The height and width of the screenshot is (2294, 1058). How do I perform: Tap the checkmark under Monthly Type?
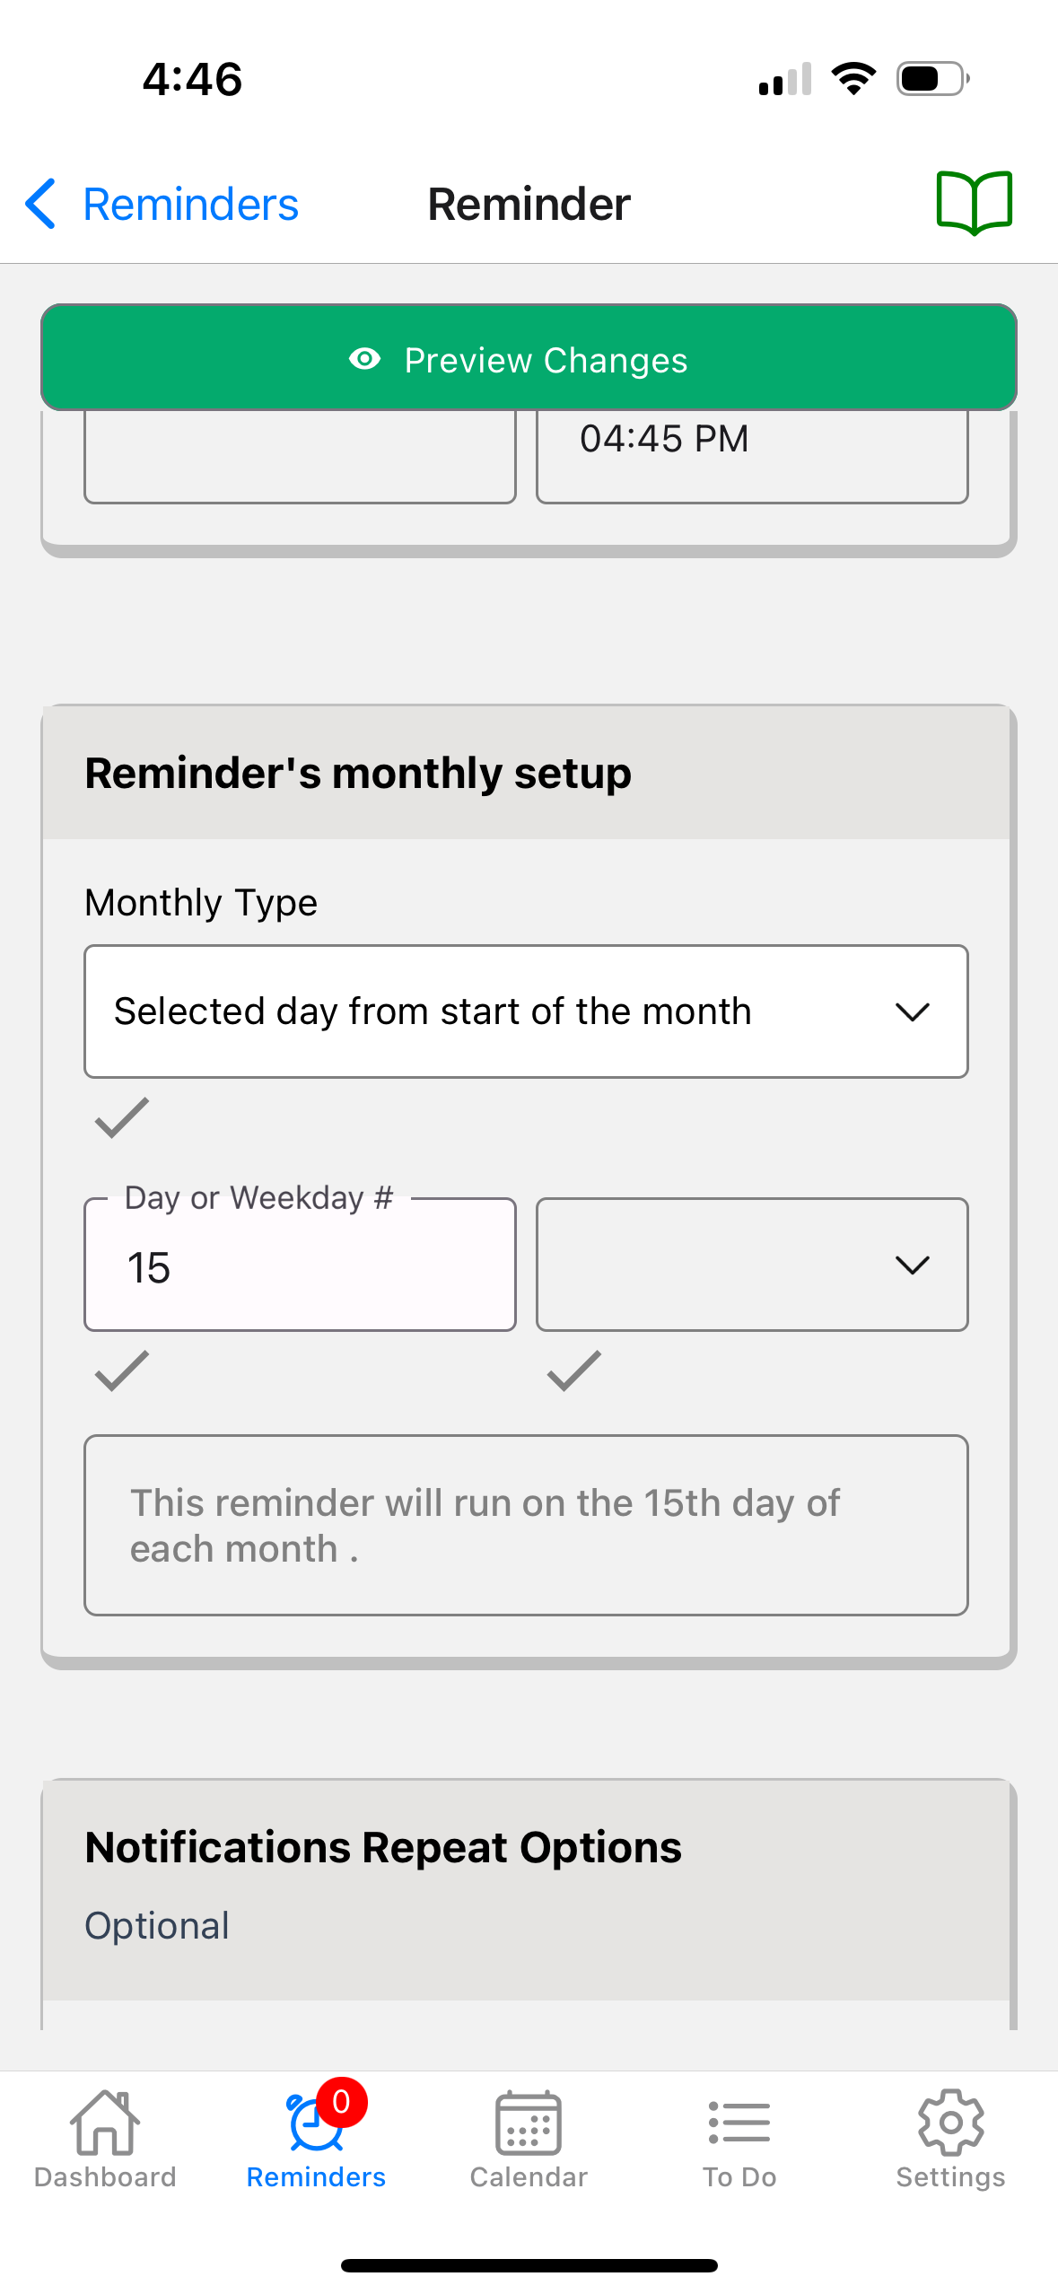tap(122, 1117)
